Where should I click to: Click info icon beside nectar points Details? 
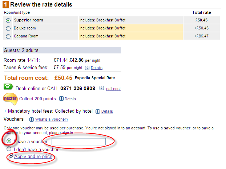[61, 98]
